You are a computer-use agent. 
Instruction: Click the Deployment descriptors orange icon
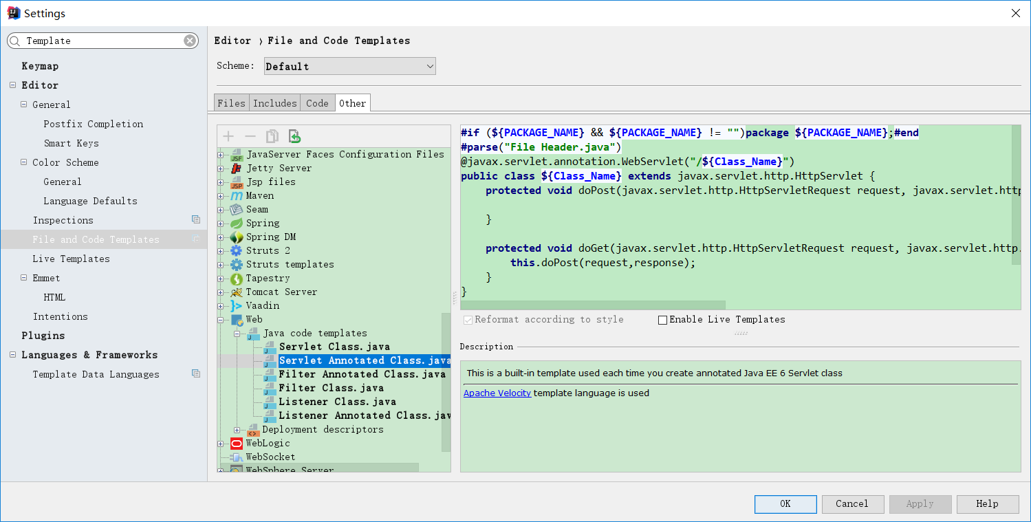[253, 430]
